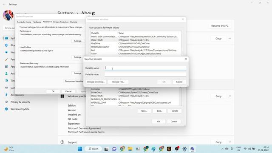Open File Explorer from the taskbar
272x153 pixels.
tap(130, 149)
